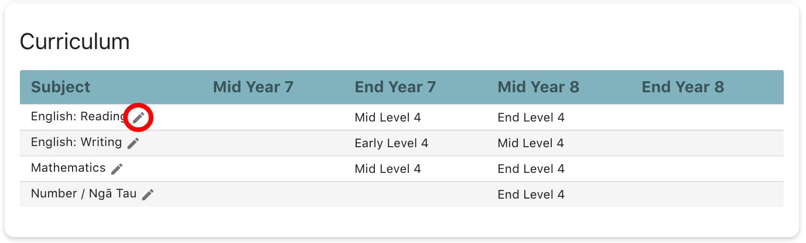Click the English: Reading subject name

pyautogui.click(x=77, y=117)
